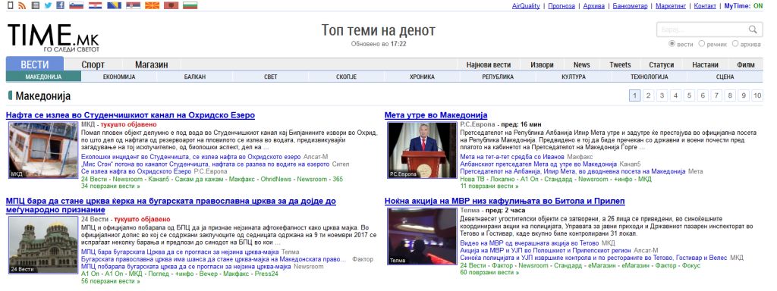
Task: Select the ХРОНИКА category
Action: pos(422,77)
